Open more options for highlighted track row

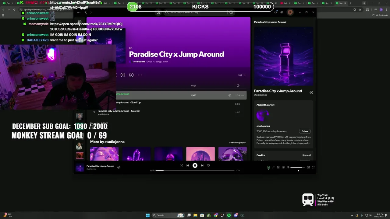coord(243,95)
